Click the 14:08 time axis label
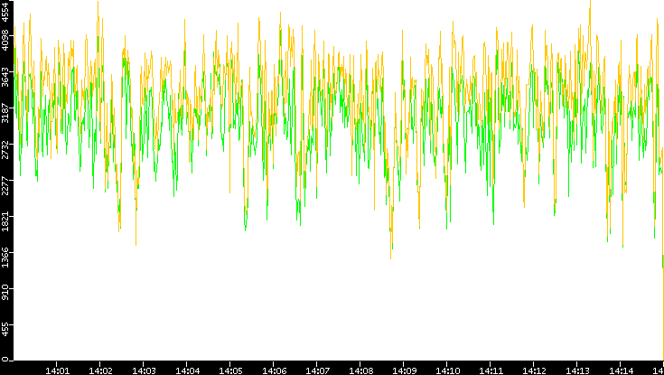 click(360, 370)
